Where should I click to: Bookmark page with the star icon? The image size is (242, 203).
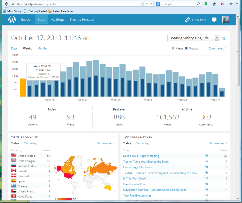click(x=142, y=4)
